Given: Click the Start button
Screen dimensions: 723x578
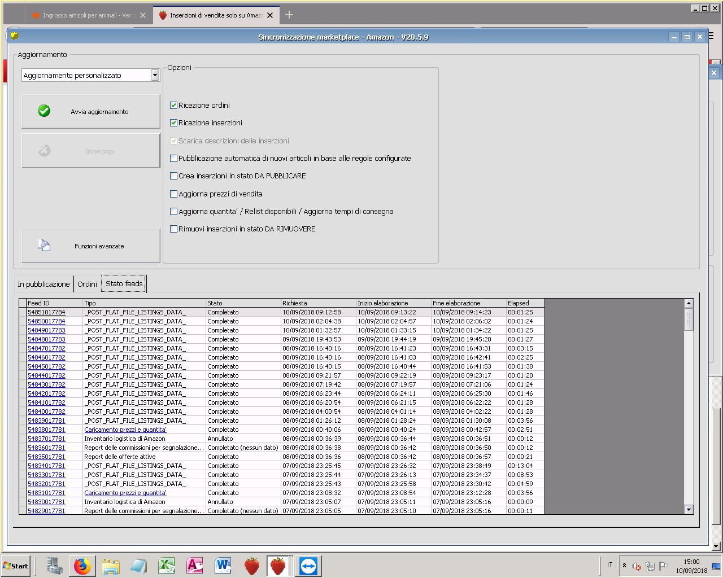Looking at the screenshot, I should tap(16, 566).
